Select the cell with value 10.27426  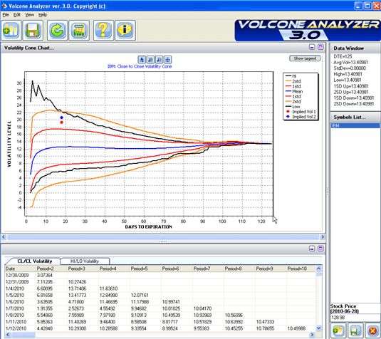pyautogui.click(x=83, y=282)
